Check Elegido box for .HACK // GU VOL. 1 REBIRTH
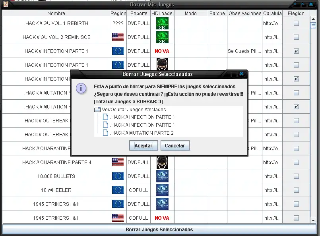 point(296,23)
